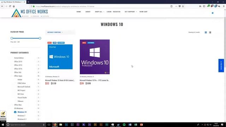
Task: Select the Visual Studio subcategory
Action: point(22,98)
